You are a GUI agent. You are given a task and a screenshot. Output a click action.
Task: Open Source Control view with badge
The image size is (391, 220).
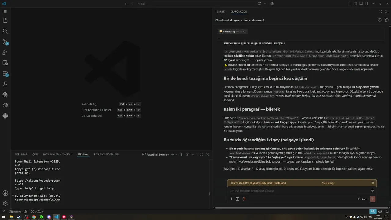[5, 42]
